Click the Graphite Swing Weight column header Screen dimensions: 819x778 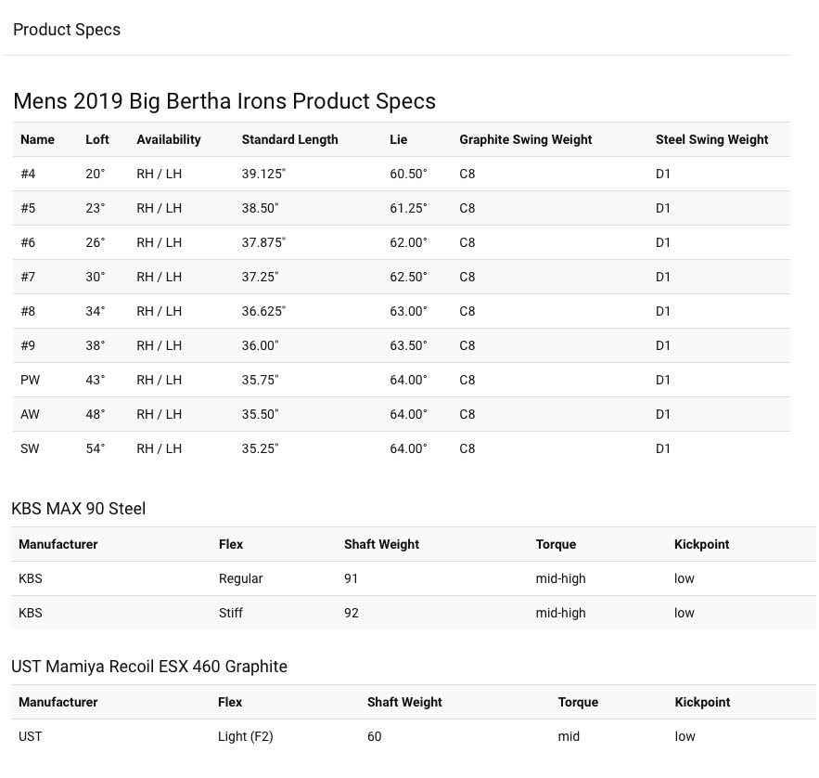click(526, 139)
